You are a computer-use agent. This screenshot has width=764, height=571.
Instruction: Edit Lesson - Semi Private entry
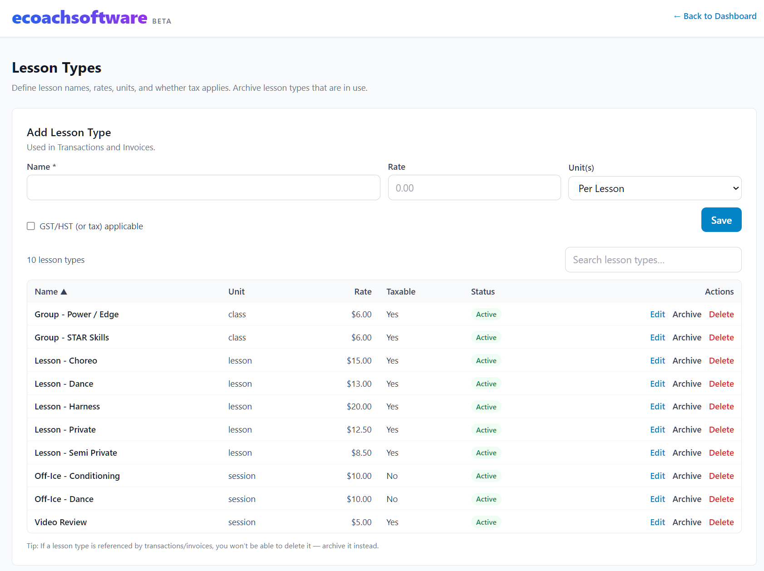click(x=657, y=453)
